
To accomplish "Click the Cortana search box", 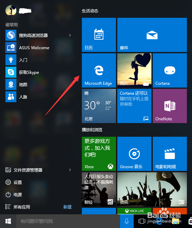I will click(x=68, y=221).
